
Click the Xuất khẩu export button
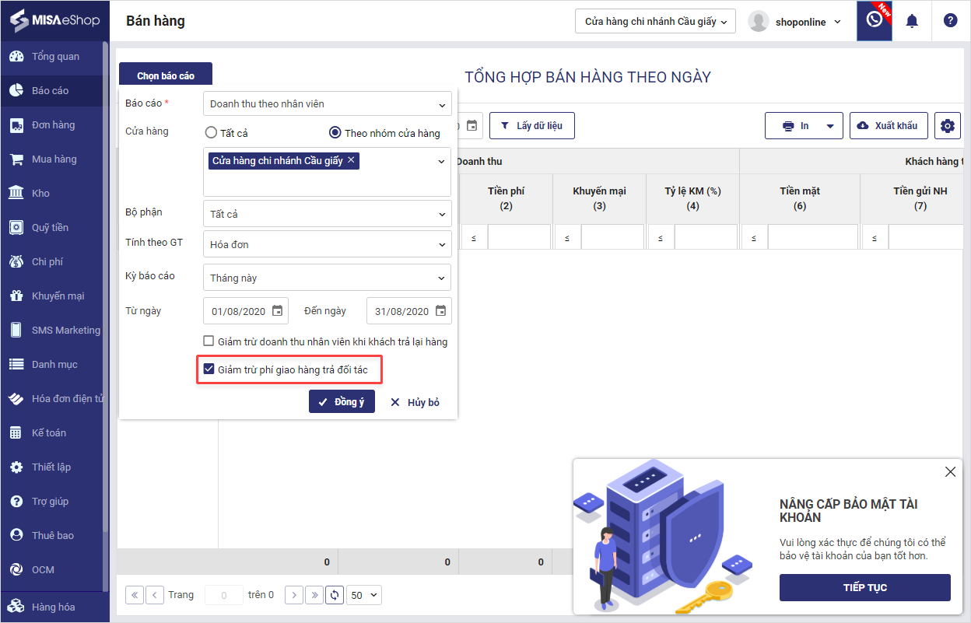(x=889, y=126)
